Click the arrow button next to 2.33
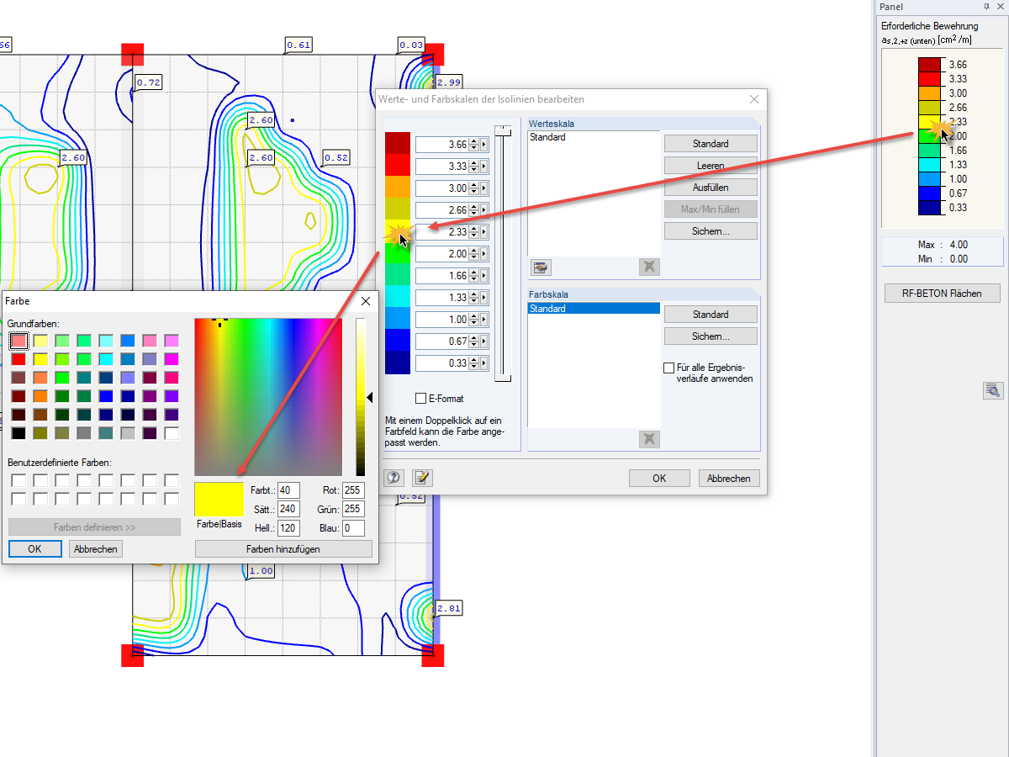 484,232
